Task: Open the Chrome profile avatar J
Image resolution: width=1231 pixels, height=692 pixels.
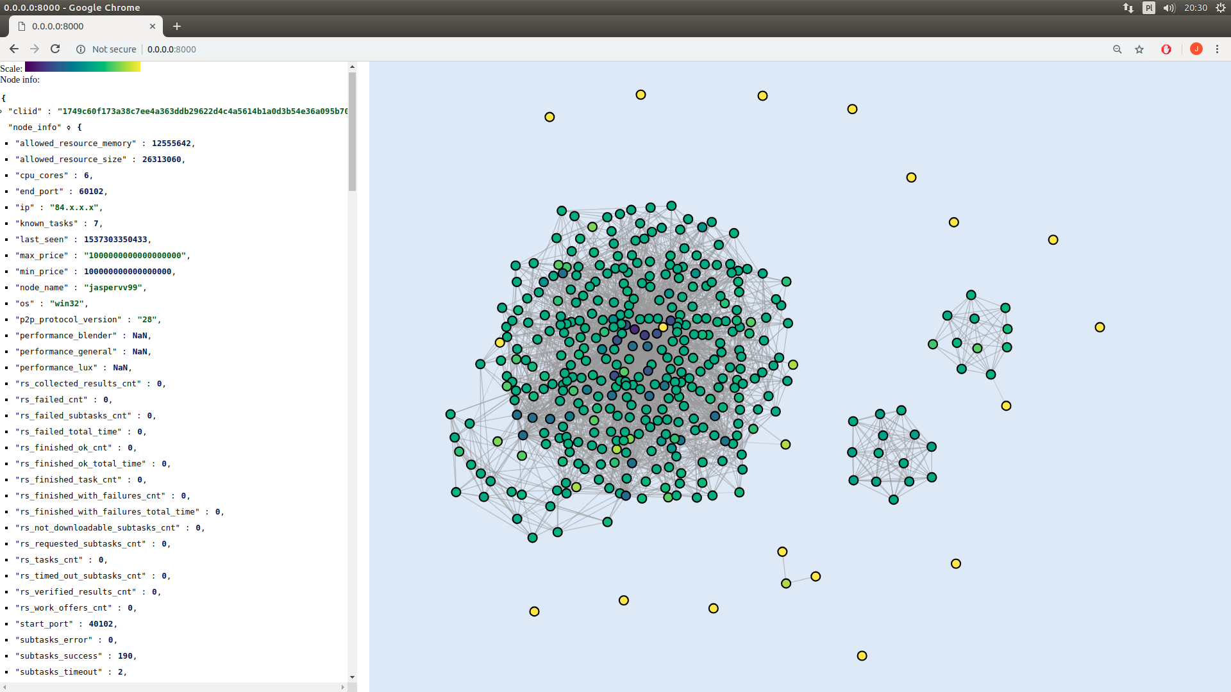Action: click(x=1196, y=49)
